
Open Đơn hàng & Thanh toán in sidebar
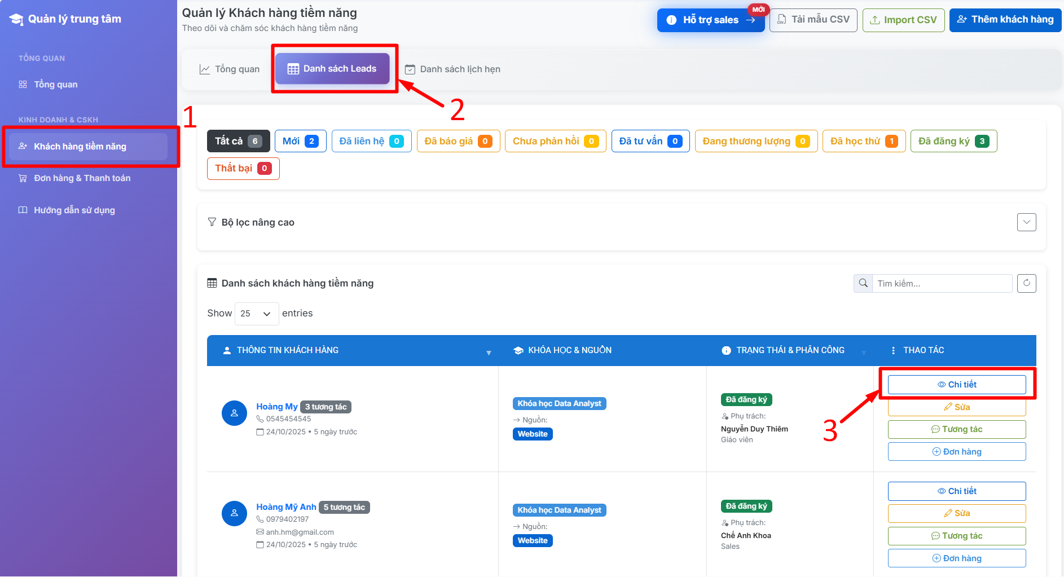[x=82, y=178]
